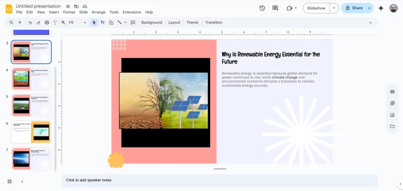Collapse the slide filmstrip panel

coord(22,181)
